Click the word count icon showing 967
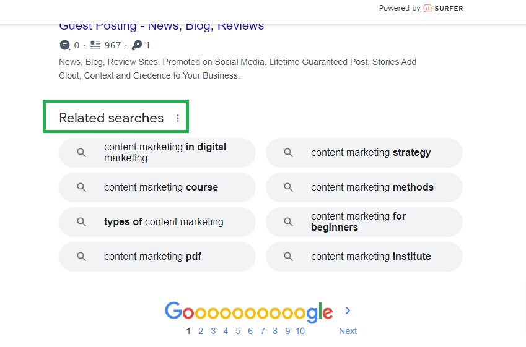526x347 pixels. tap(95, 45)
